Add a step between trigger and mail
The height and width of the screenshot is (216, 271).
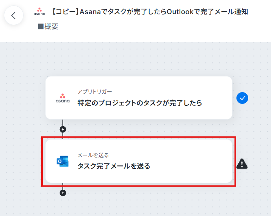tap(63, 129)
